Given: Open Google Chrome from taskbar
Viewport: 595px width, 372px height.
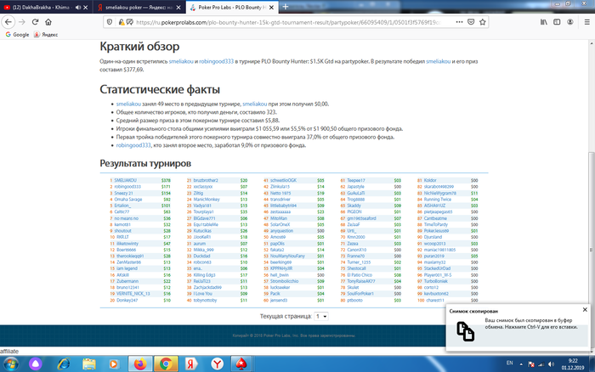Looking at the screenshot, I should point(166,364).
